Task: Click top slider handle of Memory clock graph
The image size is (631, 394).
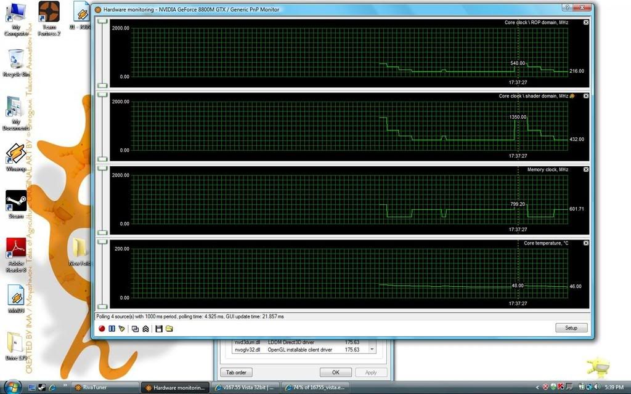Action: [103, 168]
